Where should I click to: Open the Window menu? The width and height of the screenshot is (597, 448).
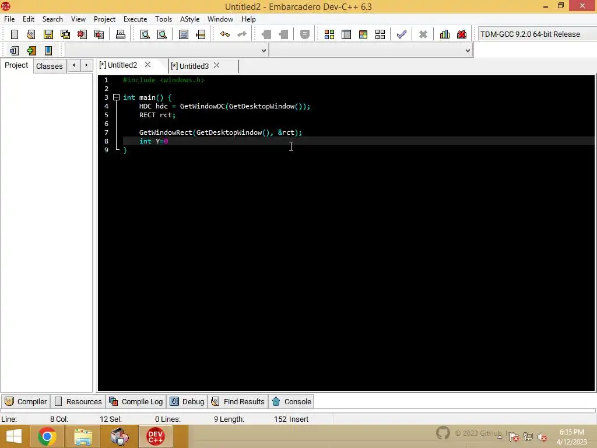[220, 19]
